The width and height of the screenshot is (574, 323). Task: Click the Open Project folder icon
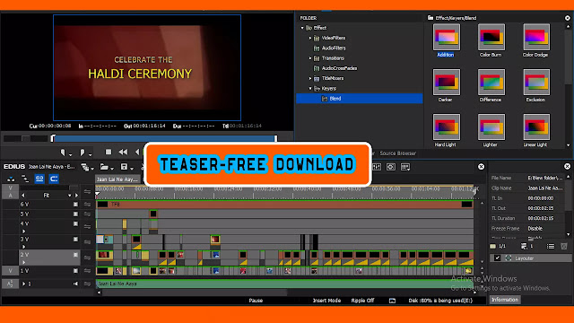[104, 167]
